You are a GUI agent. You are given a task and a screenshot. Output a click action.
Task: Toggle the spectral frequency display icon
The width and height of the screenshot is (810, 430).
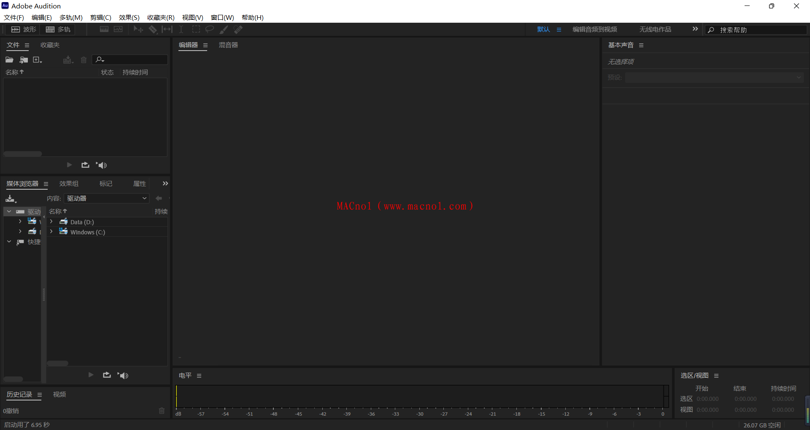pyautogui.click(x=104, y=29)
